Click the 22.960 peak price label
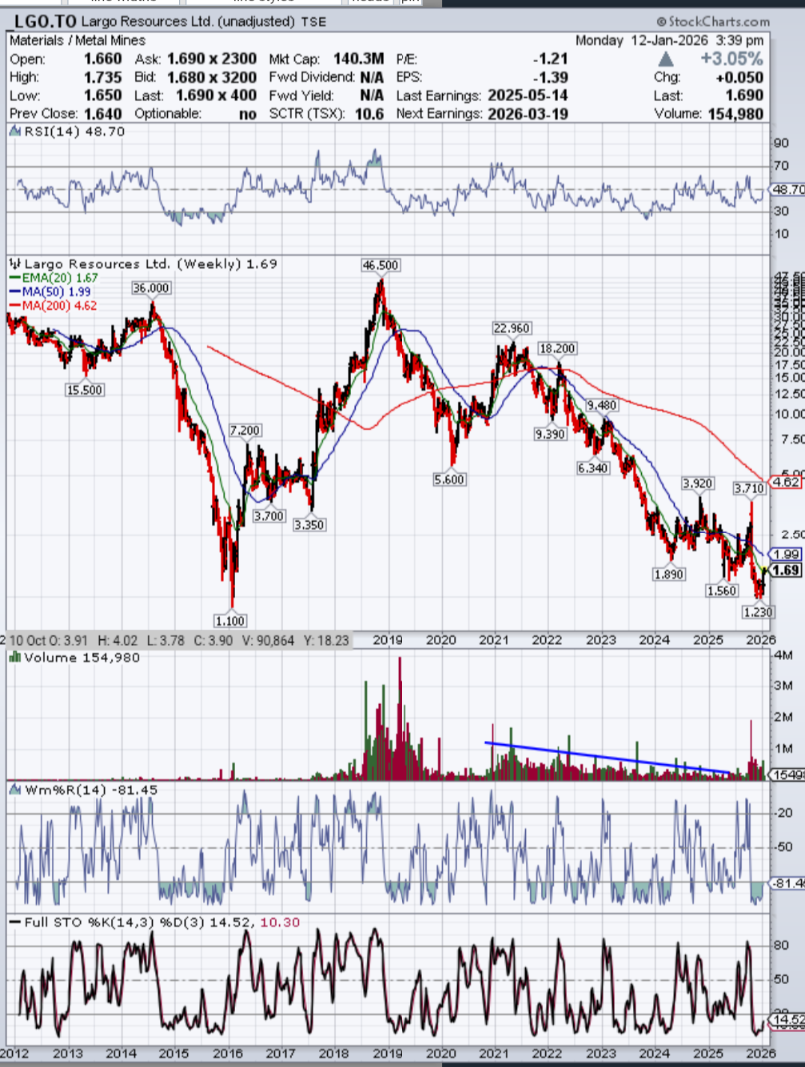Image resolution: width=805 pixels, height=1067 pixels. (511, 328)
